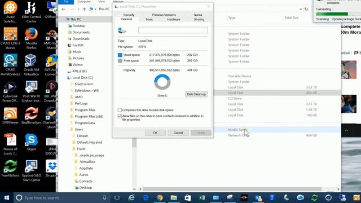Image resolution: width=361 pixels, height=203 pixels.
Task: Switch to the Hardware tab
Action: click(x=173, y=20)
